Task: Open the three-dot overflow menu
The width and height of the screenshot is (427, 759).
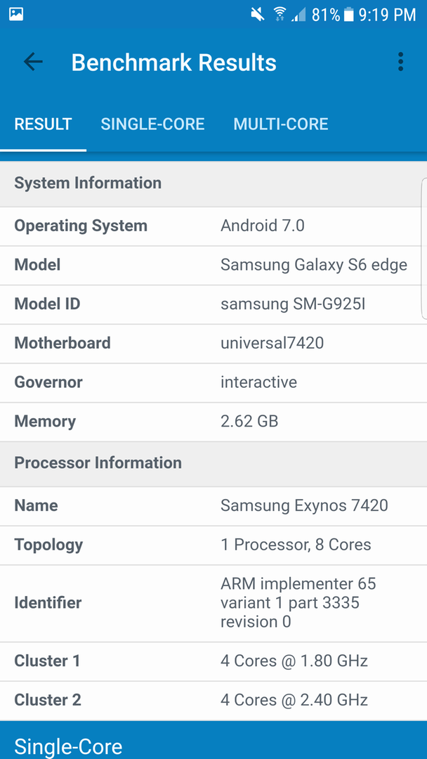Action: point(400,62)
